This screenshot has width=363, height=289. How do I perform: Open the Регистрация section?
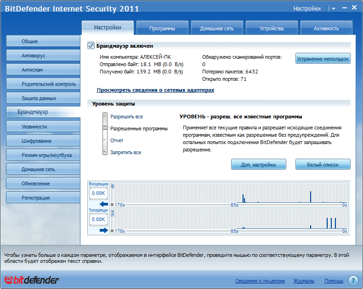(43, 198)
